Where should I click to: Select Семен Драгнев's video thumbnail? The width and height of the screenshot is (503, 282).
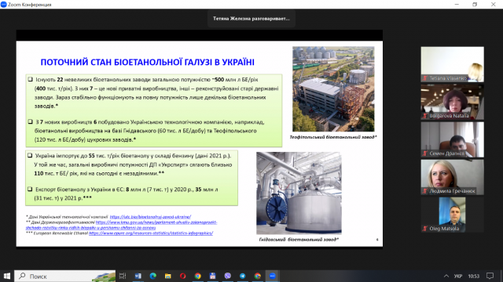[x=453, y=139]
